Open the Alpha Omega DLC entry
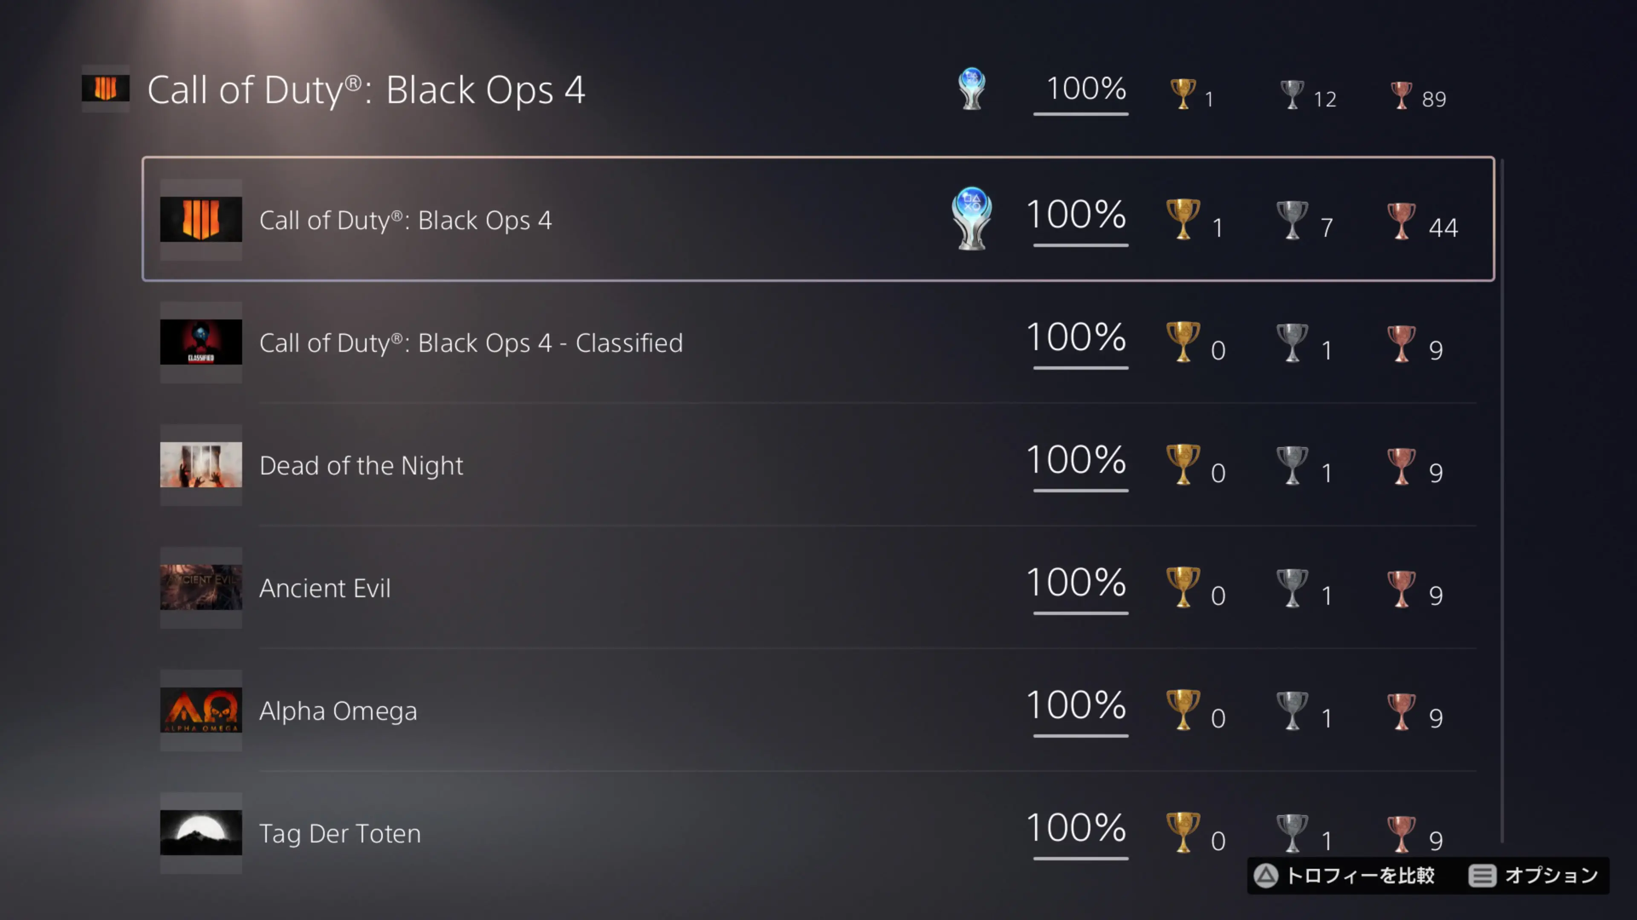This screenshot has height=920, width=1637. point(338,710)
